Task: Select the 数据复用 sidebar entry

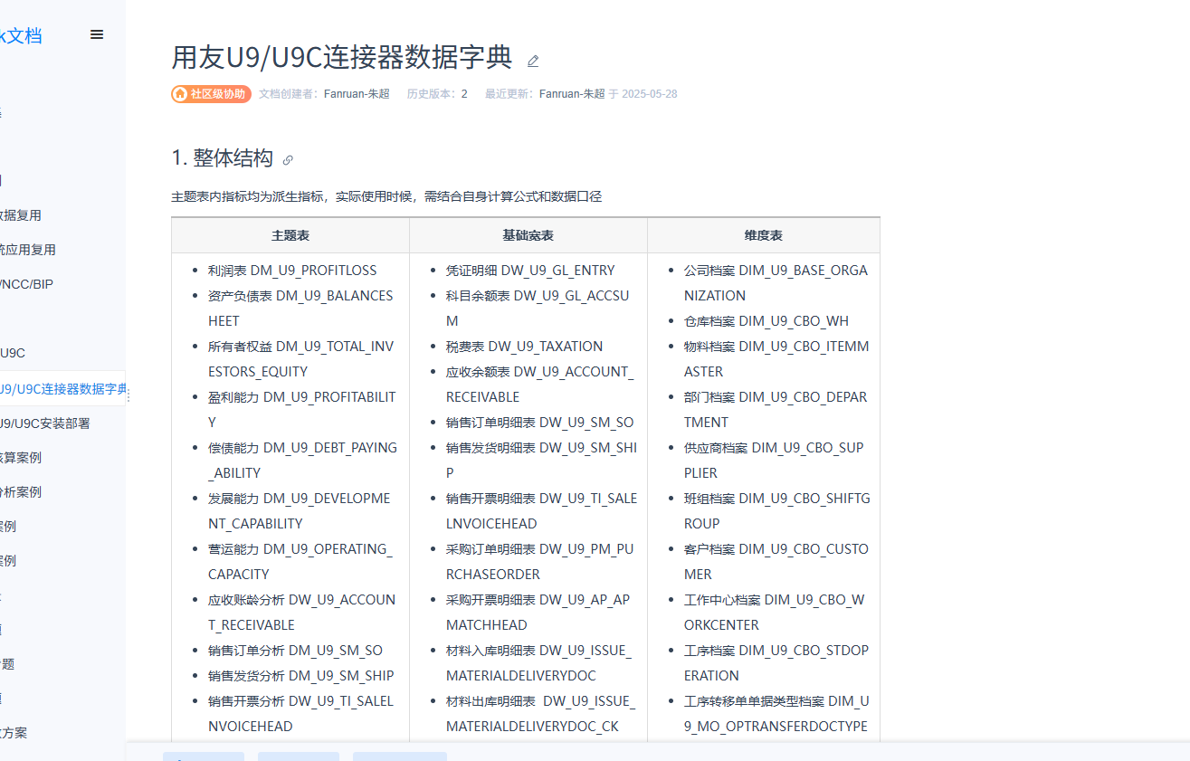Action: 20,215
